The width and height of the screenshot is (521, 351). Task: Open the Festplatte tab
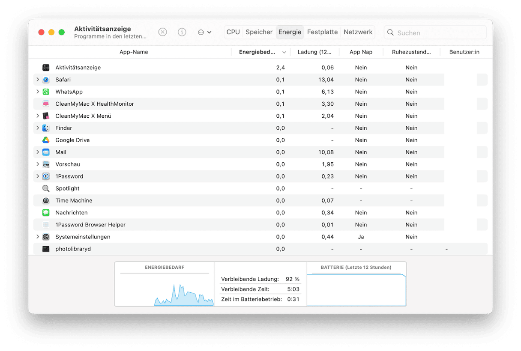click(x=322, y=32)
